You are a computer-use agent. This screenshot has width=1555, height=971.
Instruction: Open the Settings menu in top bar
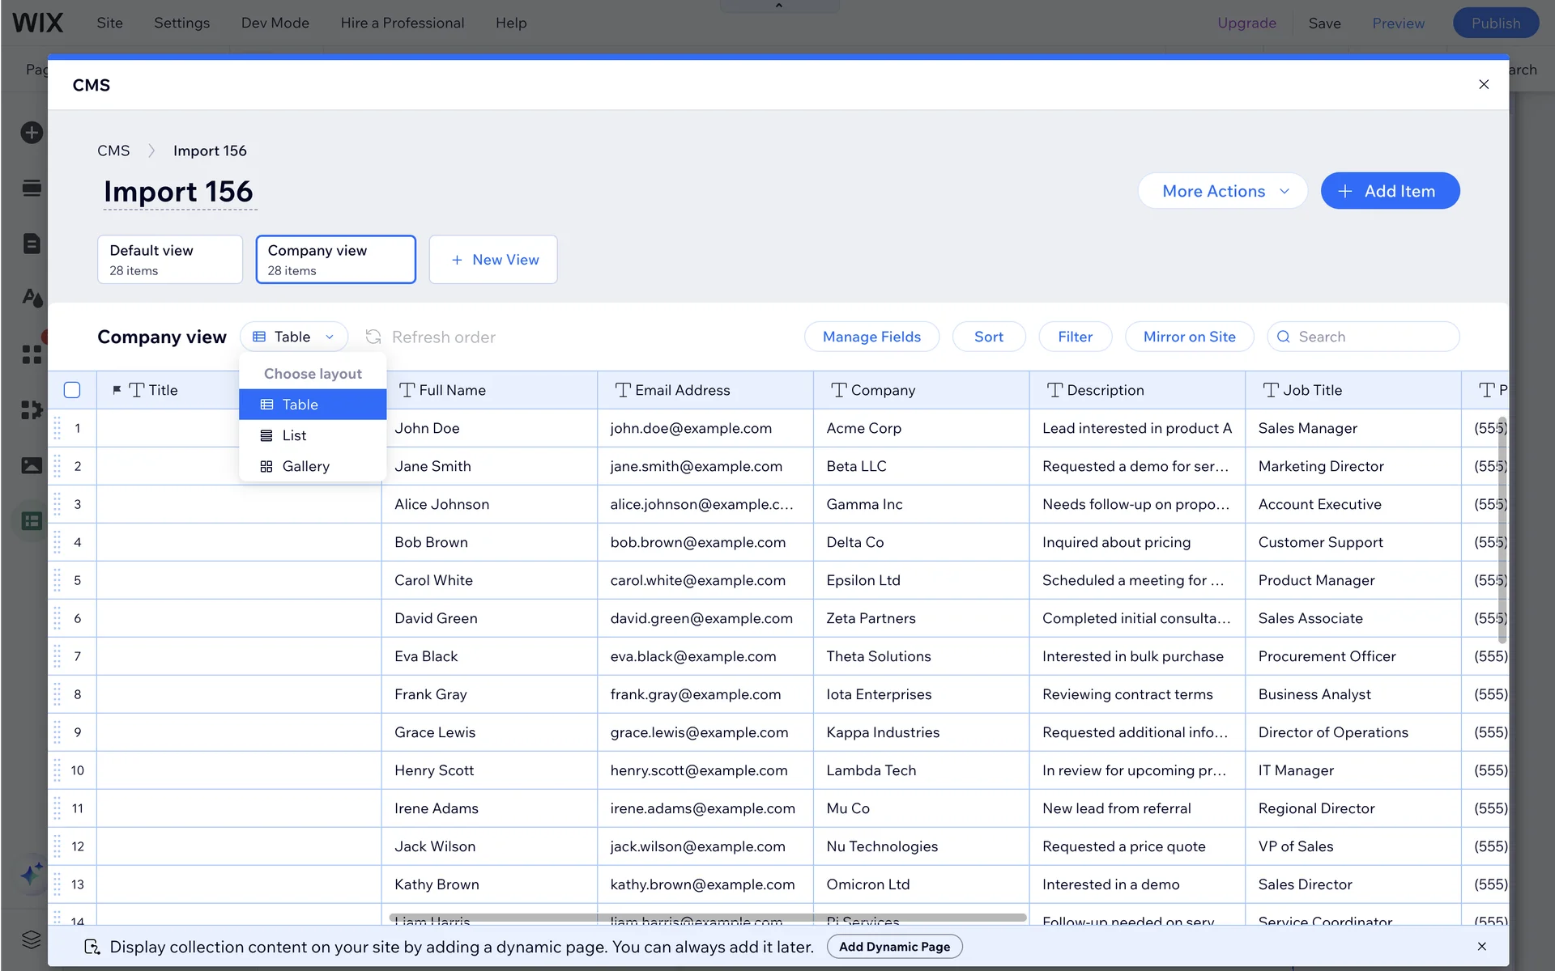coord(181,23)
